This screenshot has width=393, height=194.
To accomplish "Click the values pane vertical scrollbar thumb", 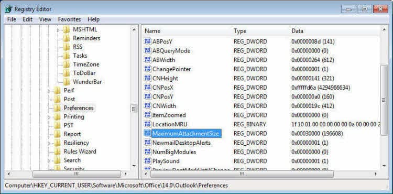I will click(384, 100).
